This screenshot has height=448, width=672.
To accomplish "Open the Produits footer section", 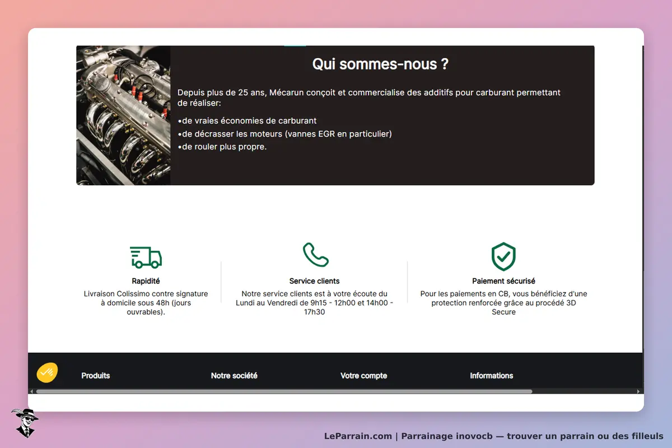I will 96,376.
